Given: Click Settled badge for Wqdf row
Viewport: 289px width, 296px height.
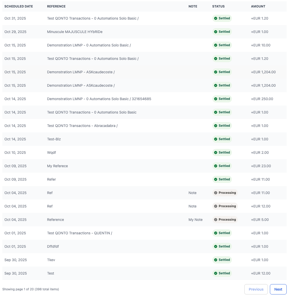Looking at the screenshot, I should 222,153.
